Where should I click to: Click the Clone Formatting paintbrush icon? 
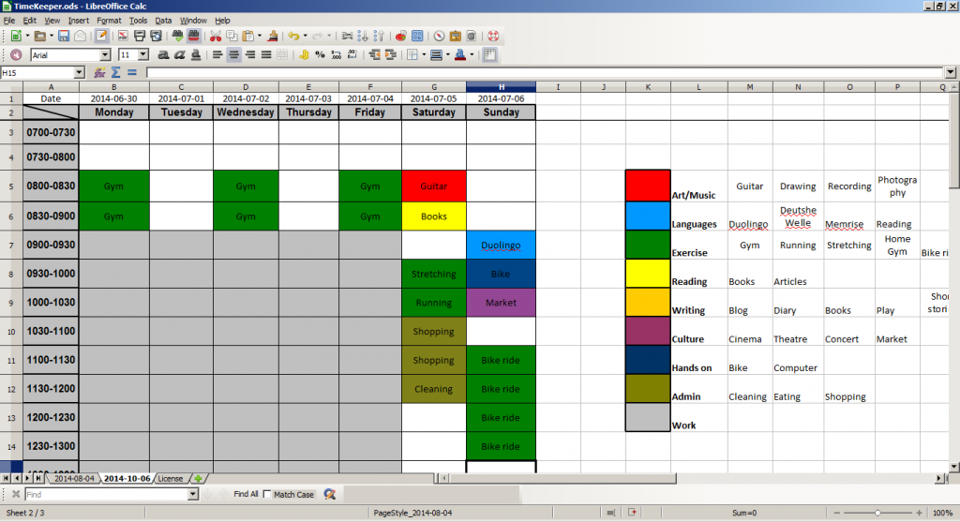(273, 36)
